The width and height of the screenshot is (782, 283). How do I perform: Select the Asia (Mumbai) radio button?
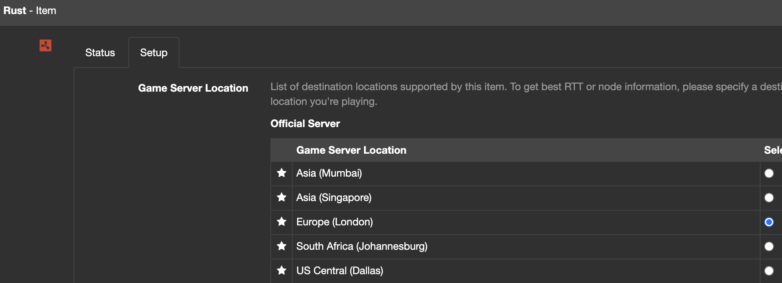pos(769,173)
